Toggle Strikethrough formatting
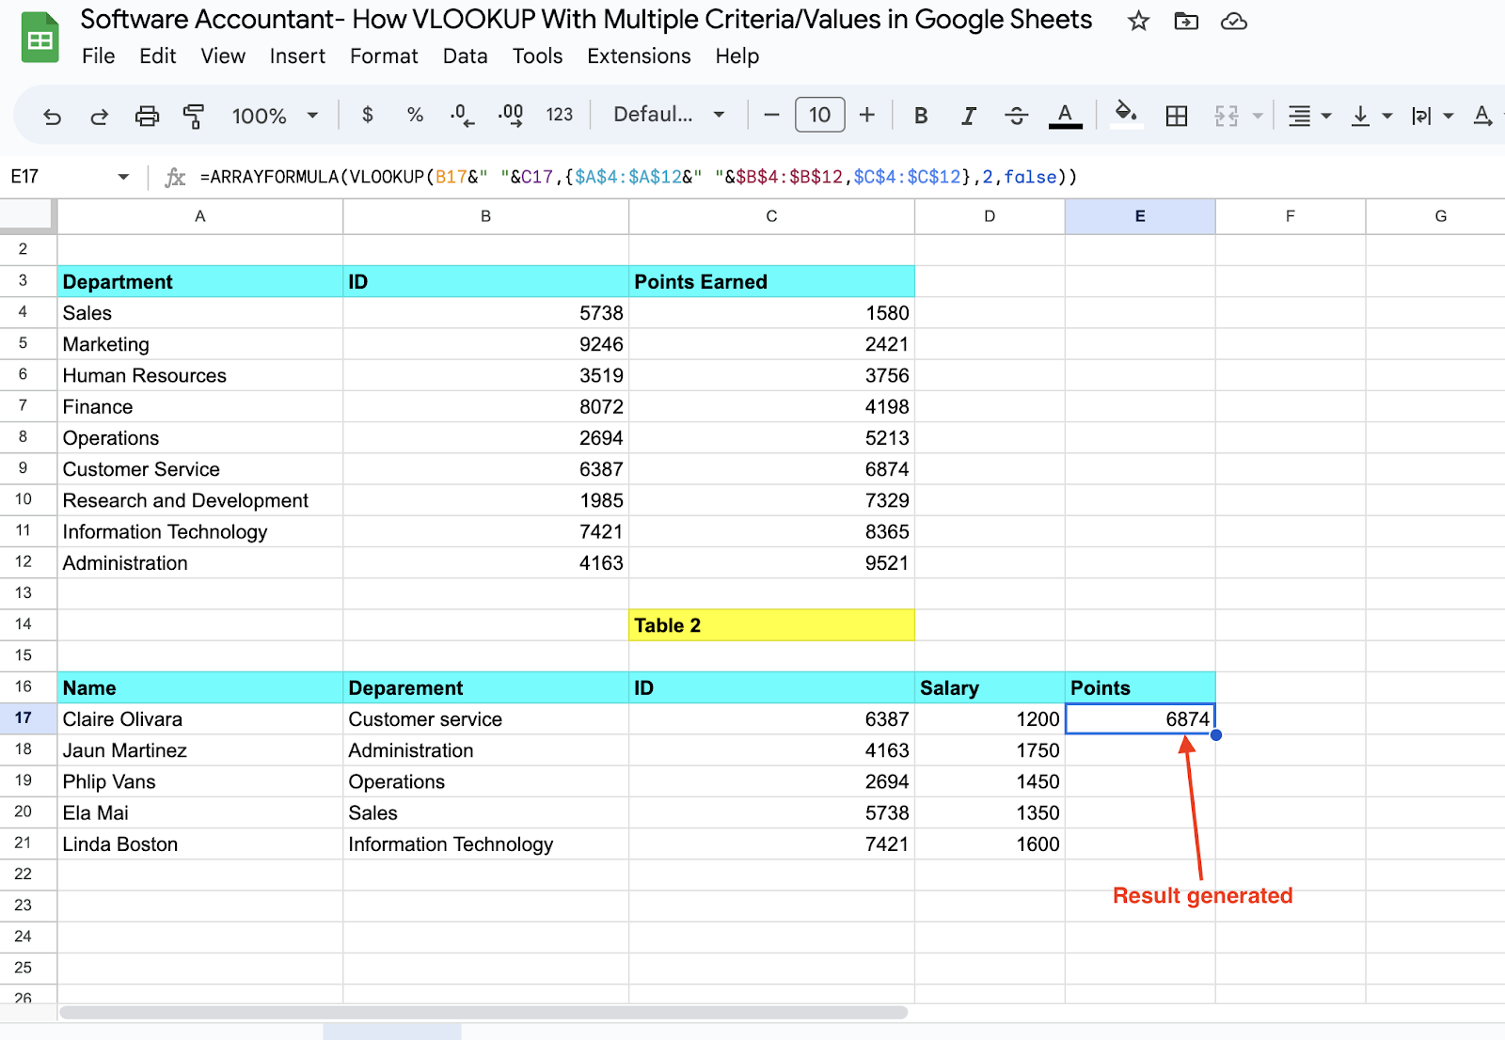This screenshot has height=1040, width=1505. tap(1016, 116)
